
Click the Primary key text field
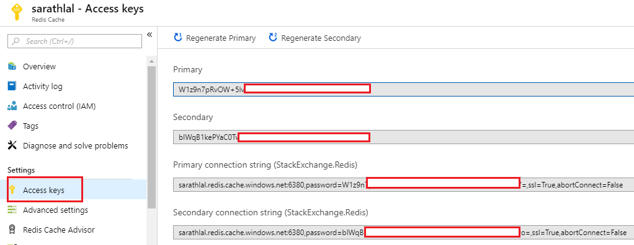pos(403,90)
